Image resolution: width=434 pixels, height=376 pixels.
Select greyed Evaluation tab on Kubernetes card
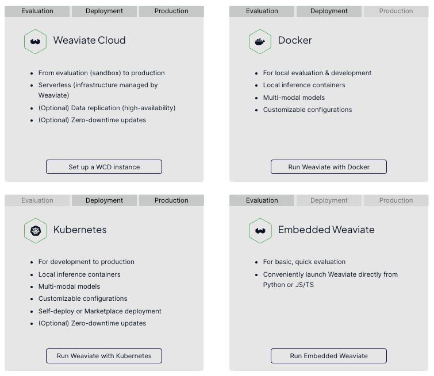[x=37, y=200]
